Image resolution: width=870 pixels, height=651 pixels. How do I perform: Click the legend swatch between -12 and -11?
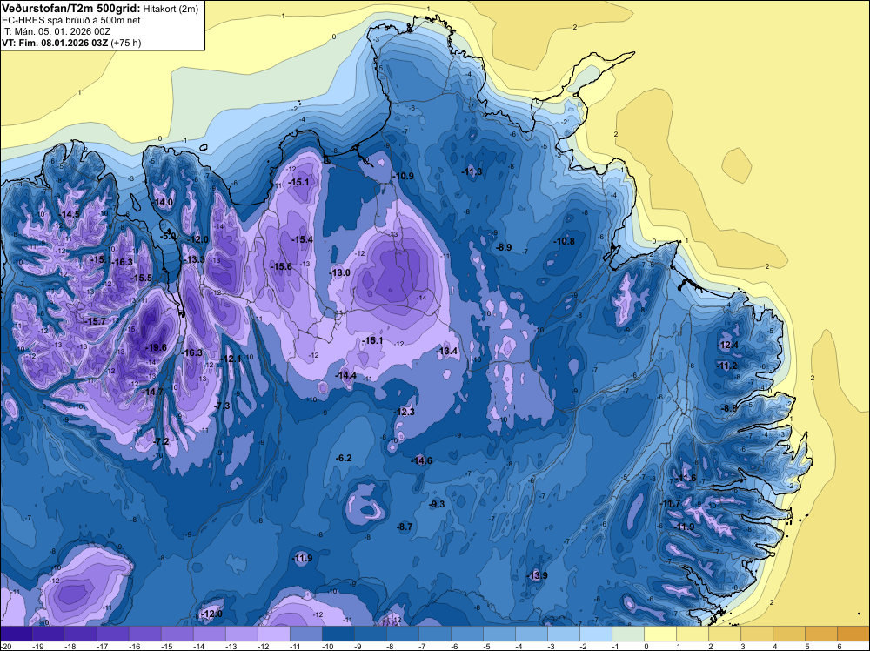coord(273,634)
